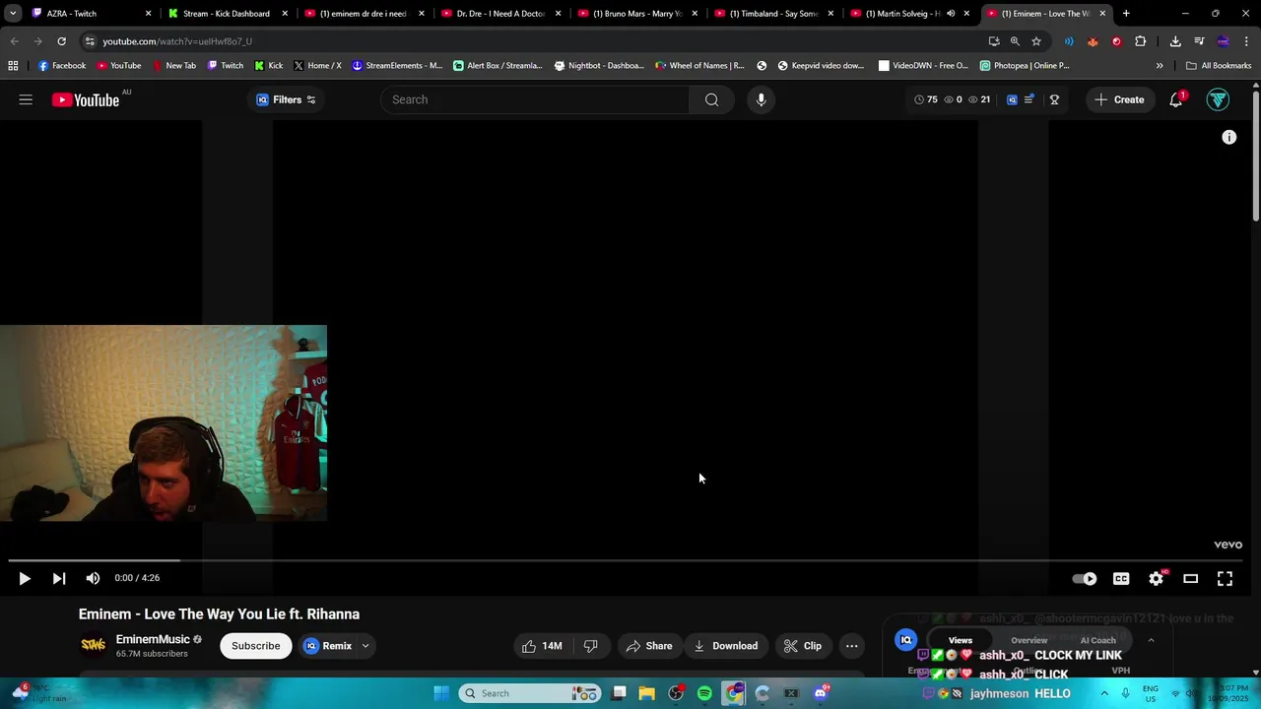Skip to the next video

coord(58,578)
